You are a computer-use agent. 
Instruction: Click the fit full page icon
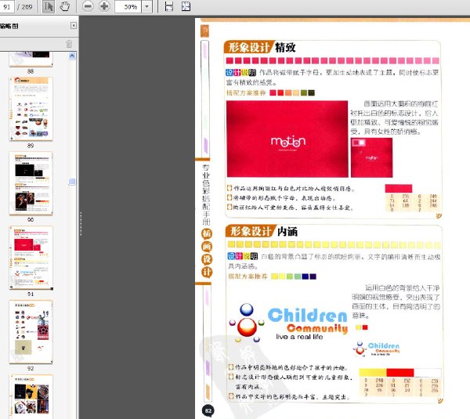[186, 6]
